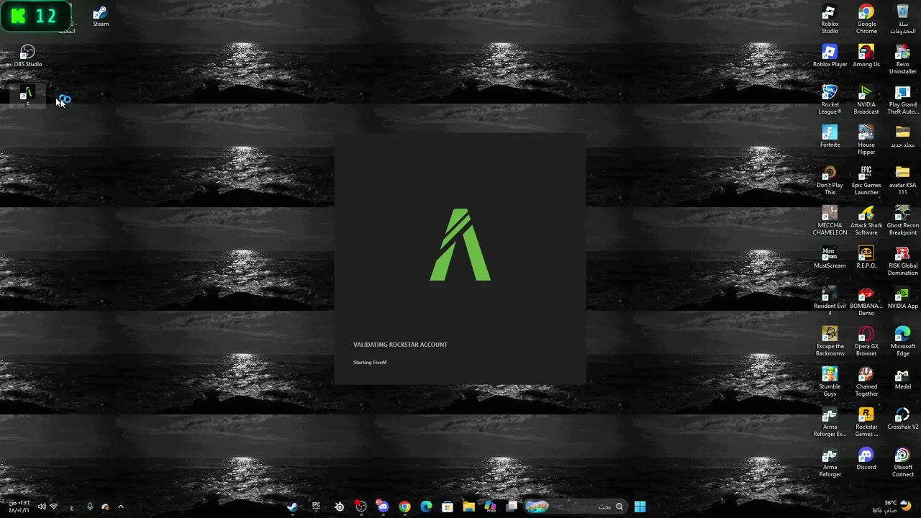Open File Explorer from the taskbar
This screenshot has height=518, width=921.
point(468,507)
